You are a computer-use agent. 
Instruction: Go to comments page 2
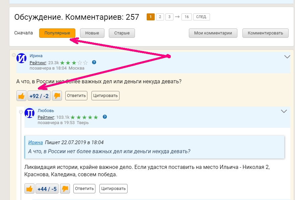point(160,17)
